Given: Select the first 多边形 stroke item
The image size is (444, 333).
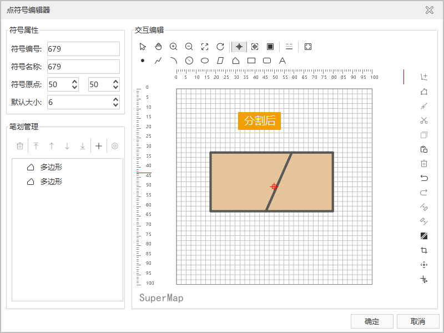Looking at the screenshot, I should 55,167.
